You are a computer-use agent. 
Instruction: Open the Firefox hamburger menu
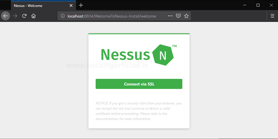[273, 16]
